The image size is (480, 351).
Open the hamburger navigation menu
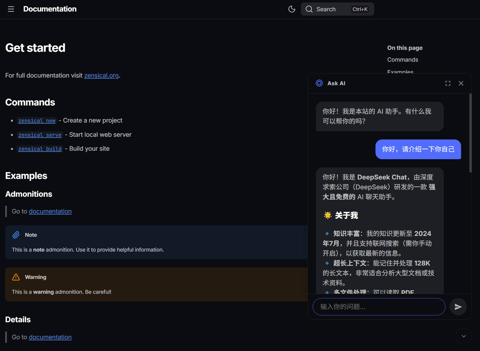click(x=11, y=9)
